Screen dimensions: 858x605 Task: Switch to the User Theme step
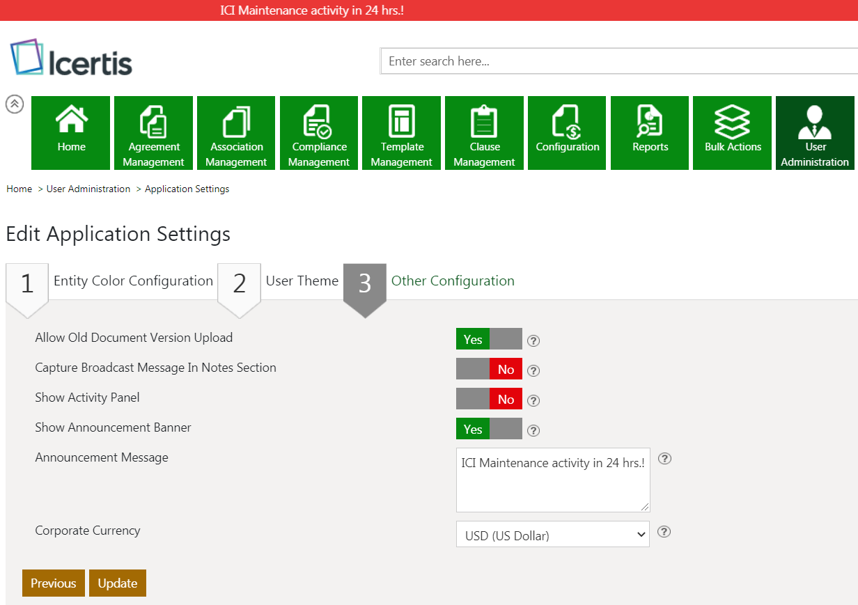click(302, 281)
